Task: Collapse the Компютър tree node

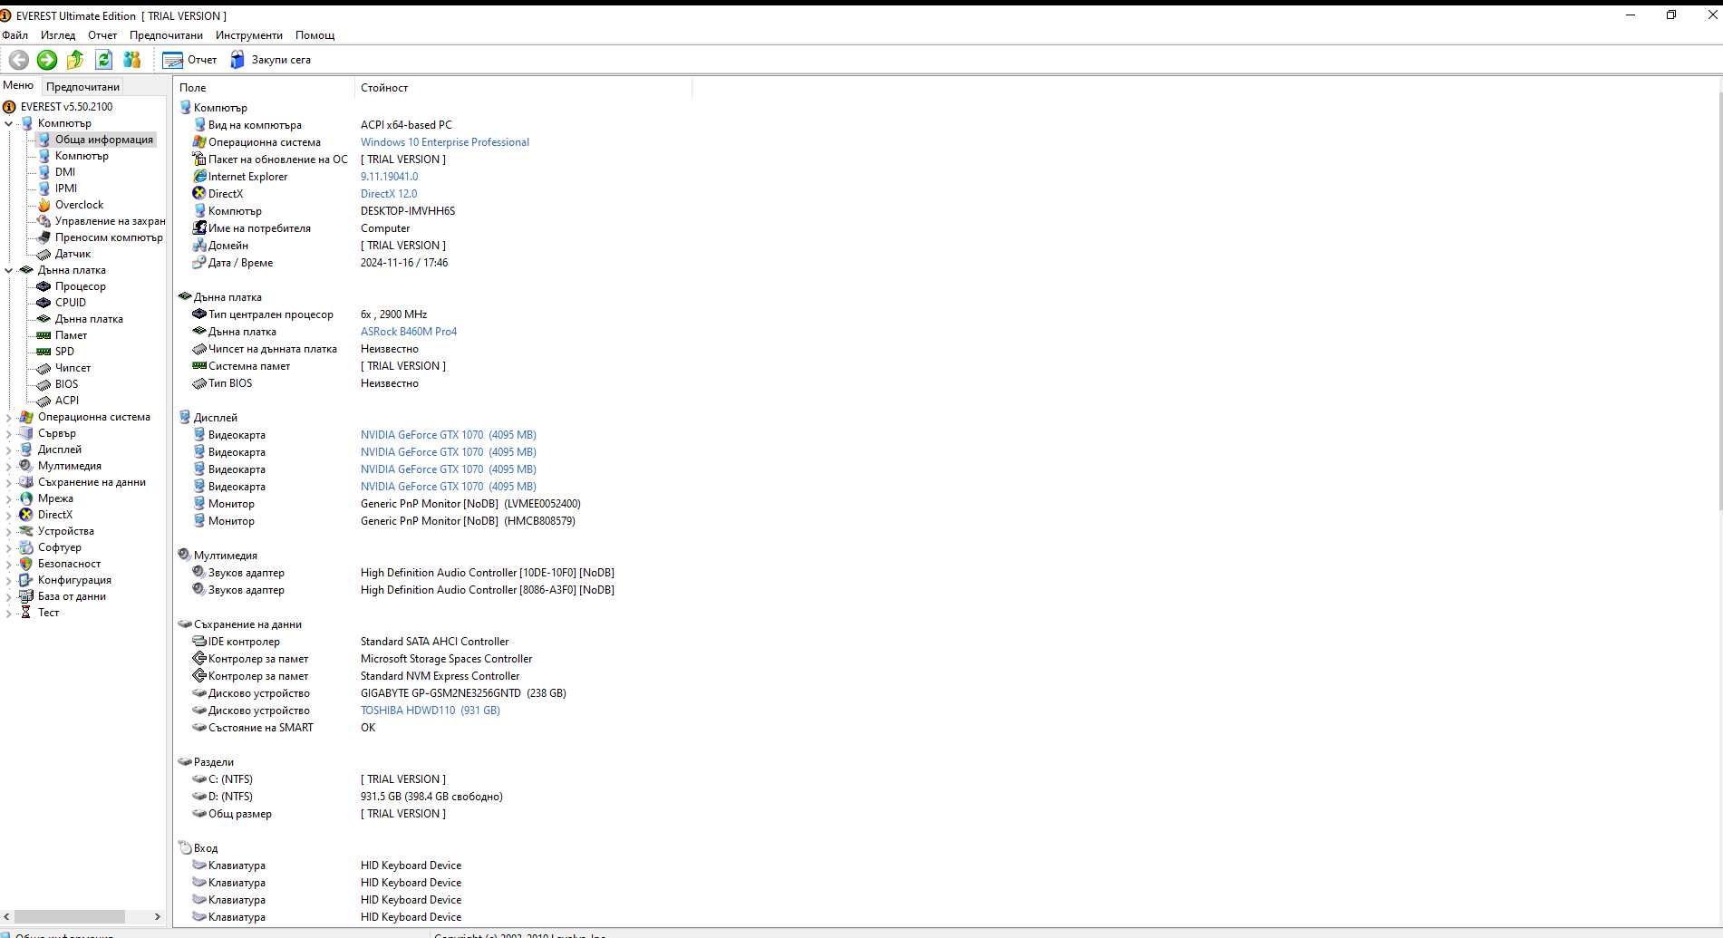Action: tap(9, 123)
